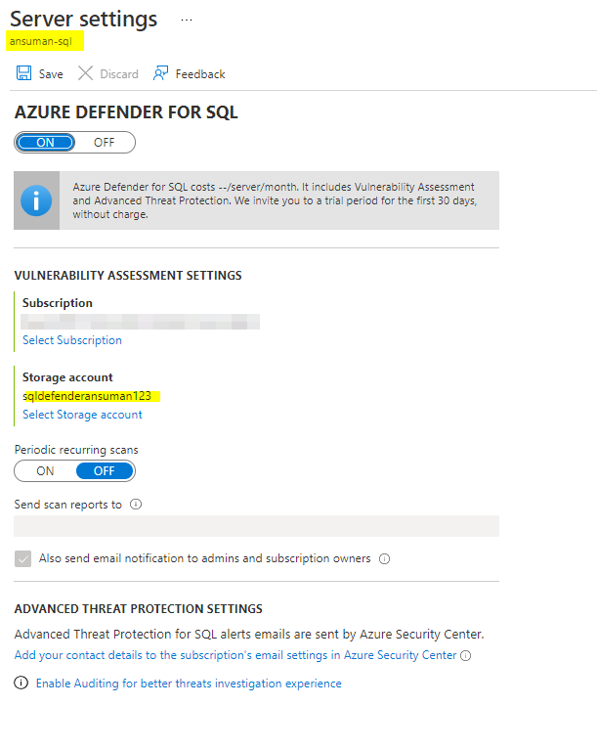Image resolution: width=597 pixels, height=750 pixels.
Task: Select ON for Azure Defender for SQL
Action: [45, 142]
